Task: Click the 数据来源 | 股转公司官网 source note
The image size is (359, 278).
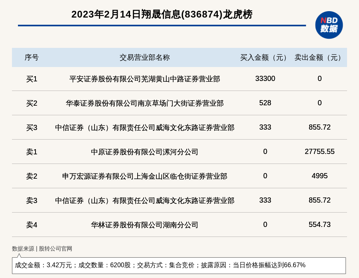Action: tap(42, 249)
